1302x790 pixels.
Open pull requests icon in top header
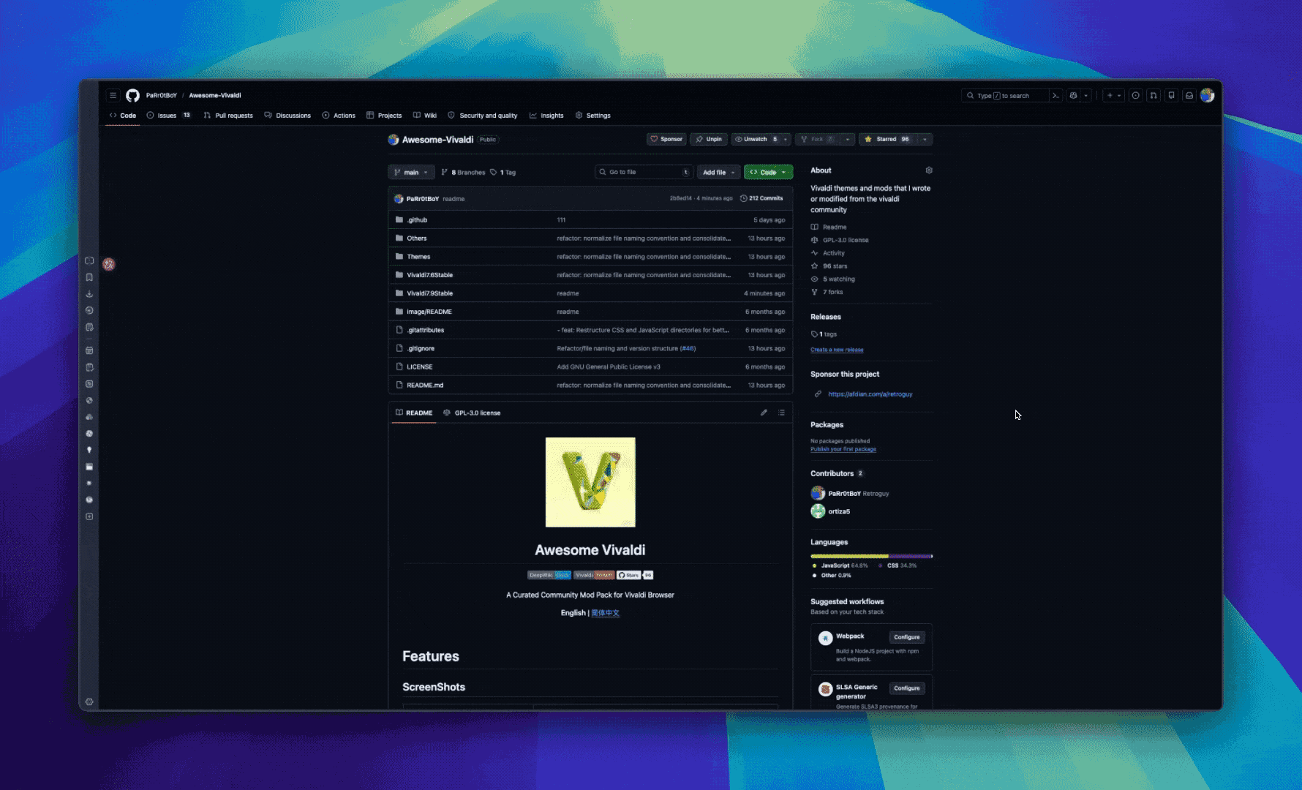pos(1154,95)
